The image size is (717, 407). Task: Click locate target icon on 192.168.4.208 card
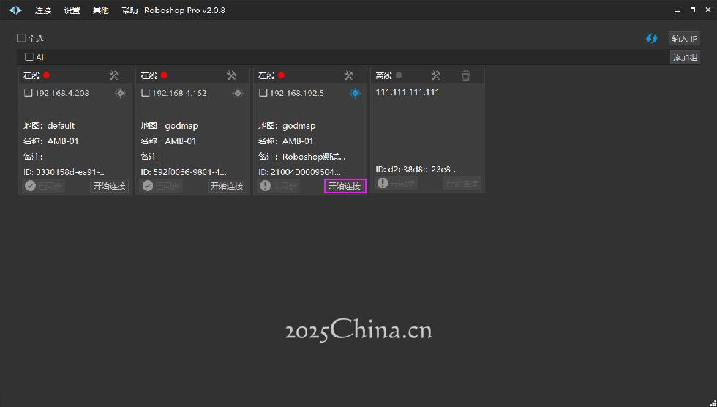pyautogui.click(x=120, y=93)
